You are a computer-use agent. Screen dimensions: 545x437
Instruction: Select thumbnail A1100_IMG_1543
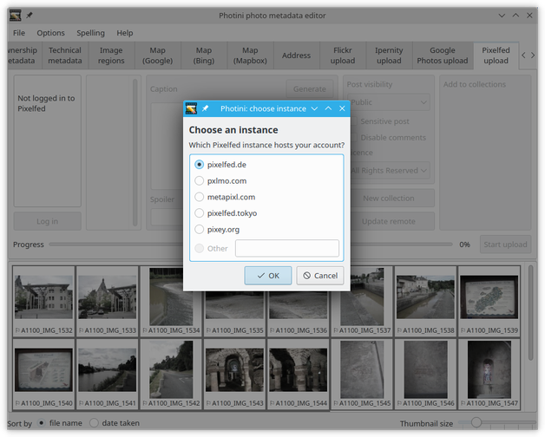pyautogui.click(x=234, y=374)
